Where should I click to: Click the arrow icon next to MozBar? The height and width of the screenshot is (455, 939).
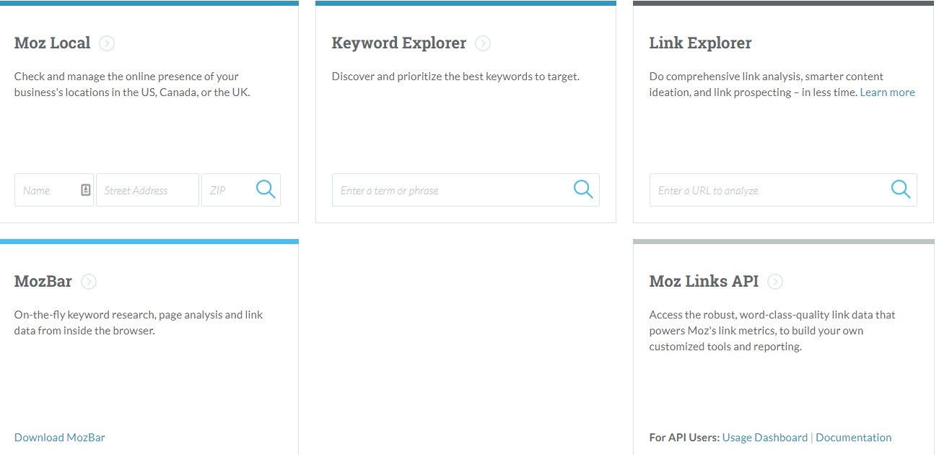point(88,282)
